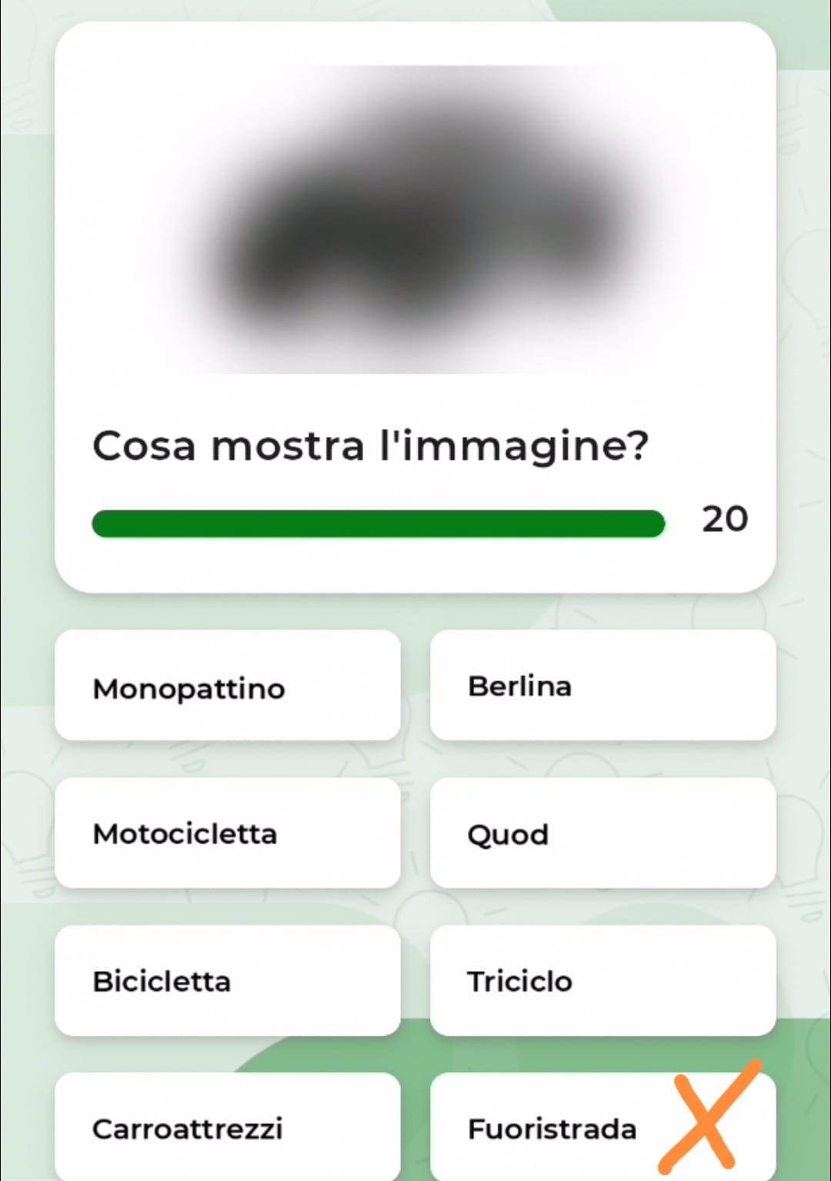Choose the kick scooter answer option

pos(228,686)
